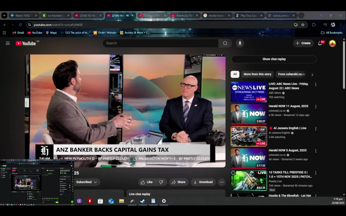Open options for Herald NOW 5 August video

click(x=316, y=151)
